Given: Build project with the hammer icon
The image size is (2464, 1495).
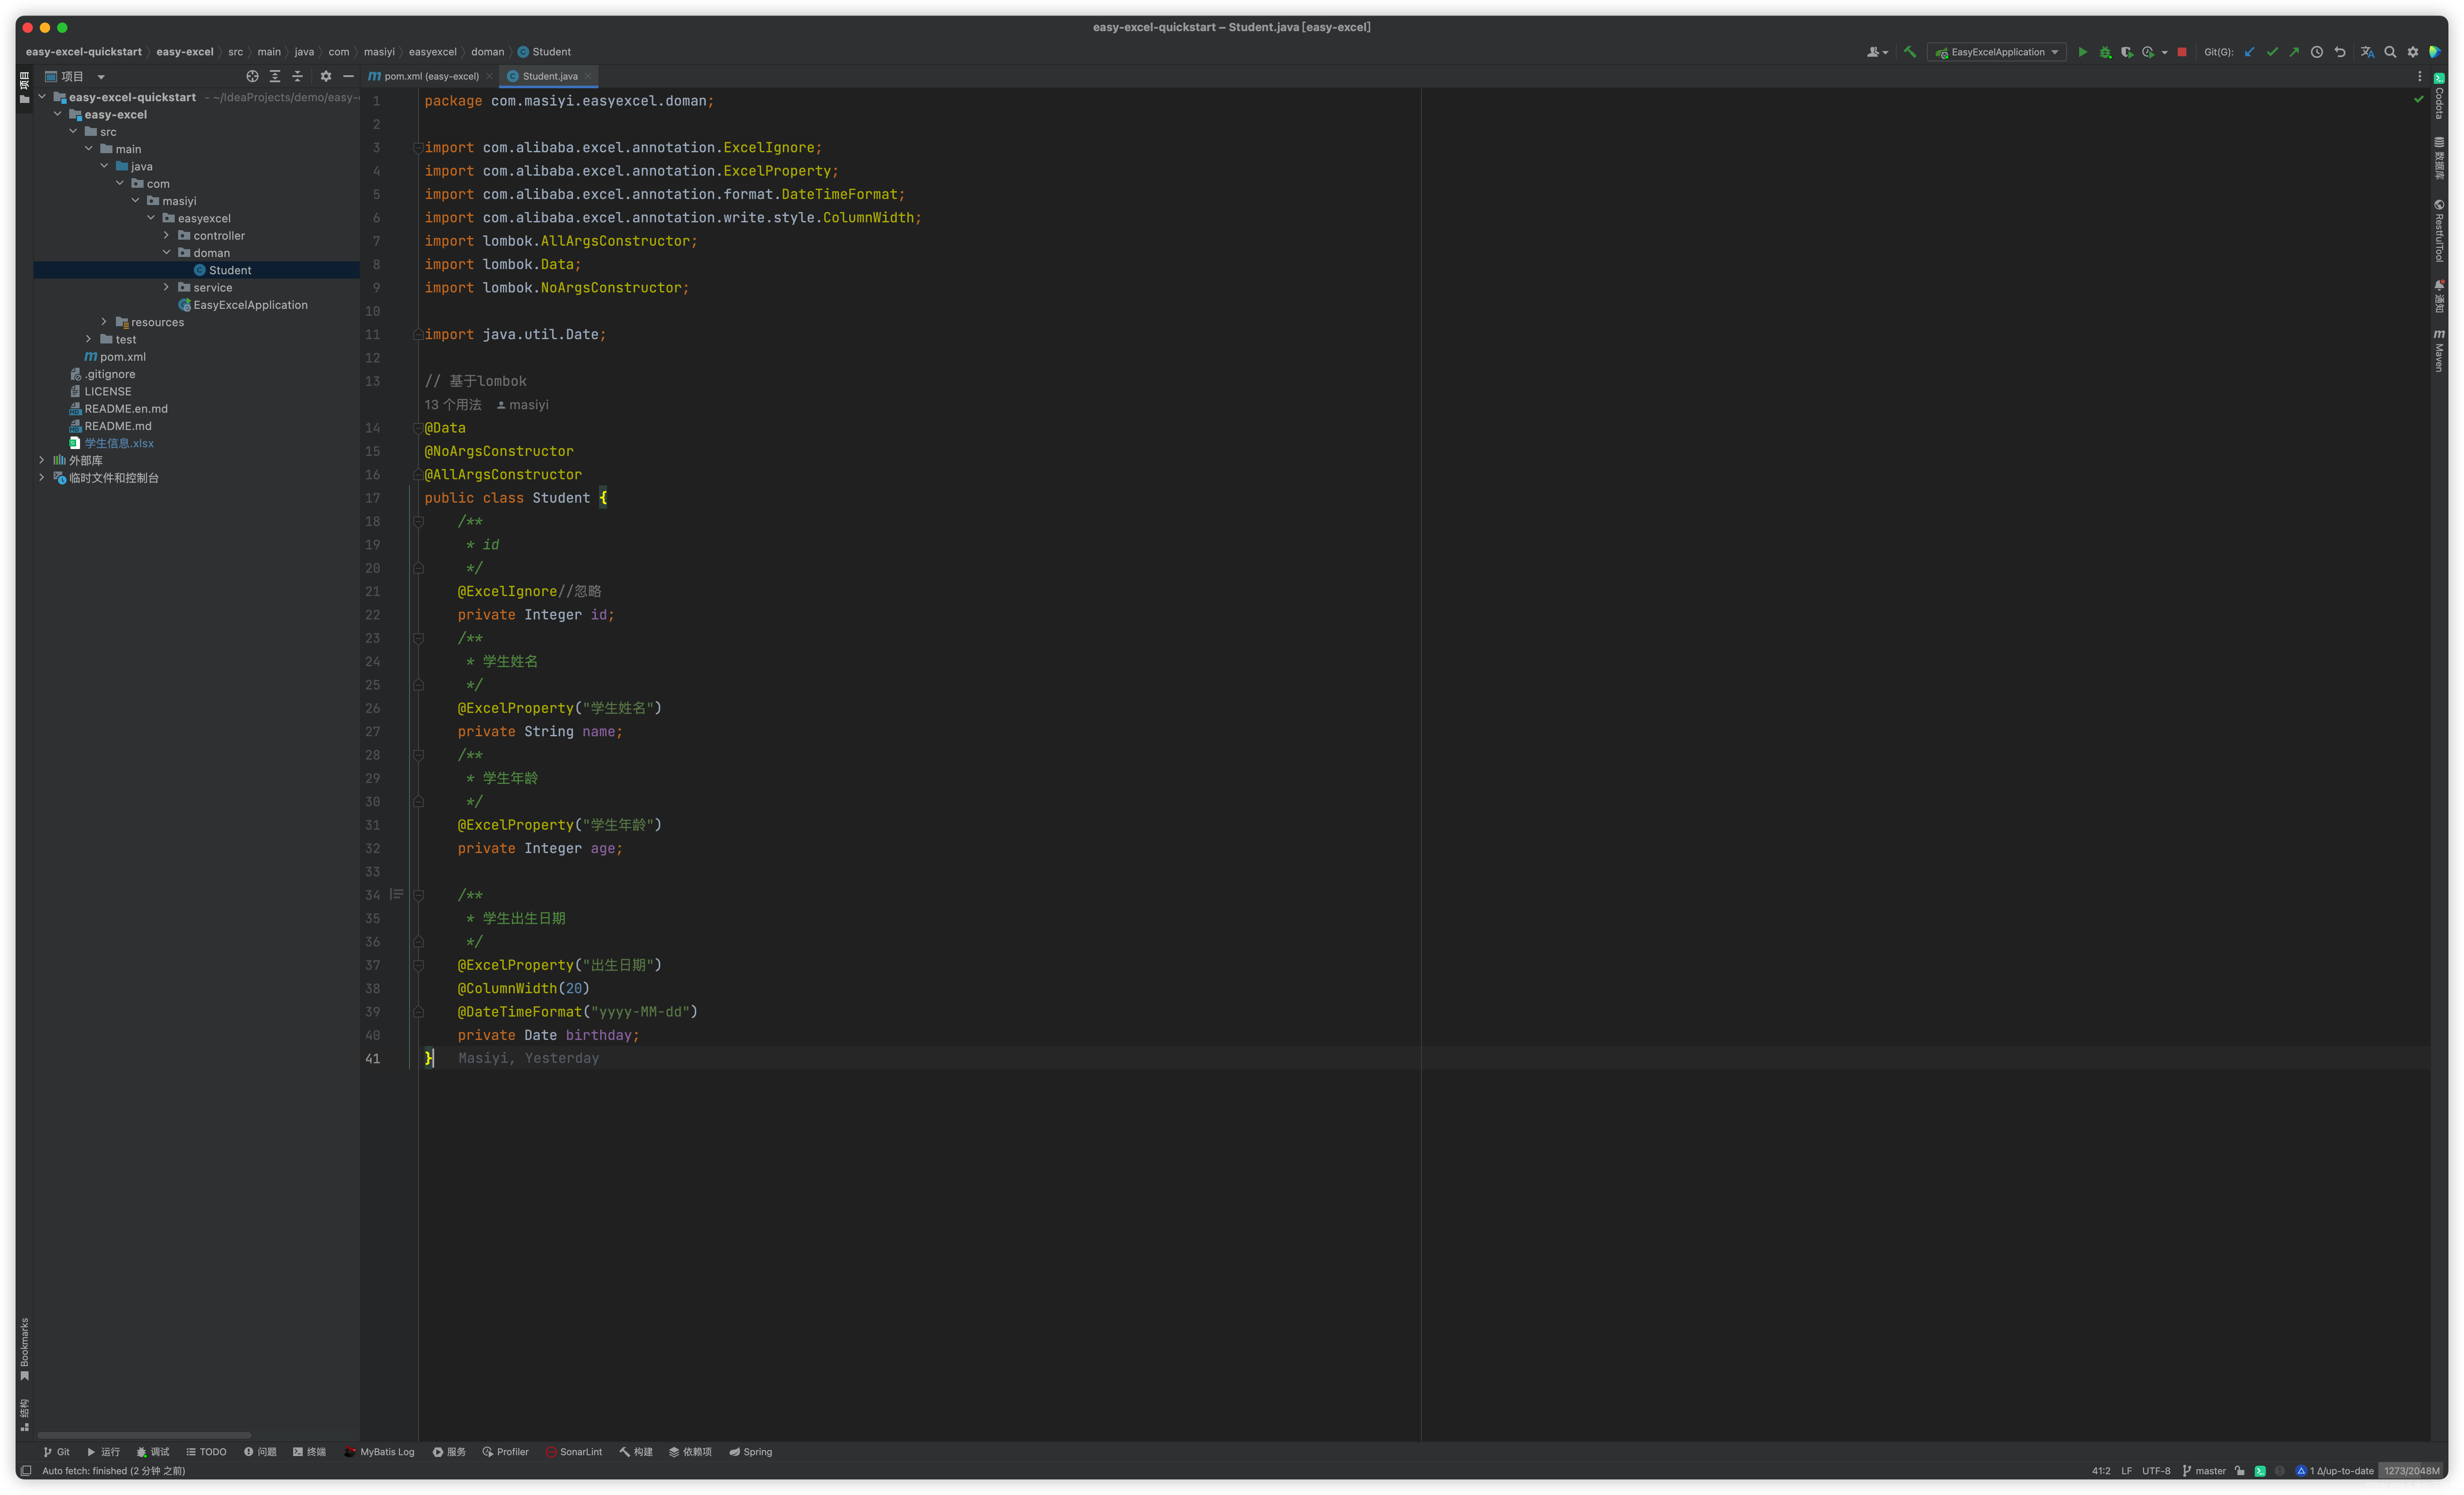Looking at the screenshot, I should [x=1910, y=52].
